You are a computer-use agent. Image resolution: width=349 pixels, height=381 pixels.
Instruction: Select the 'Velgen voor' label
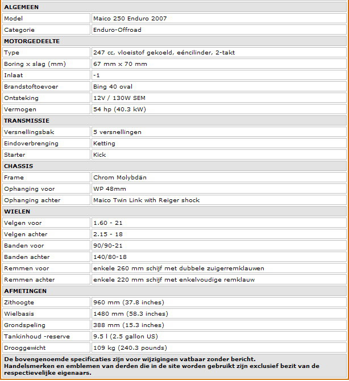[23, 223]
